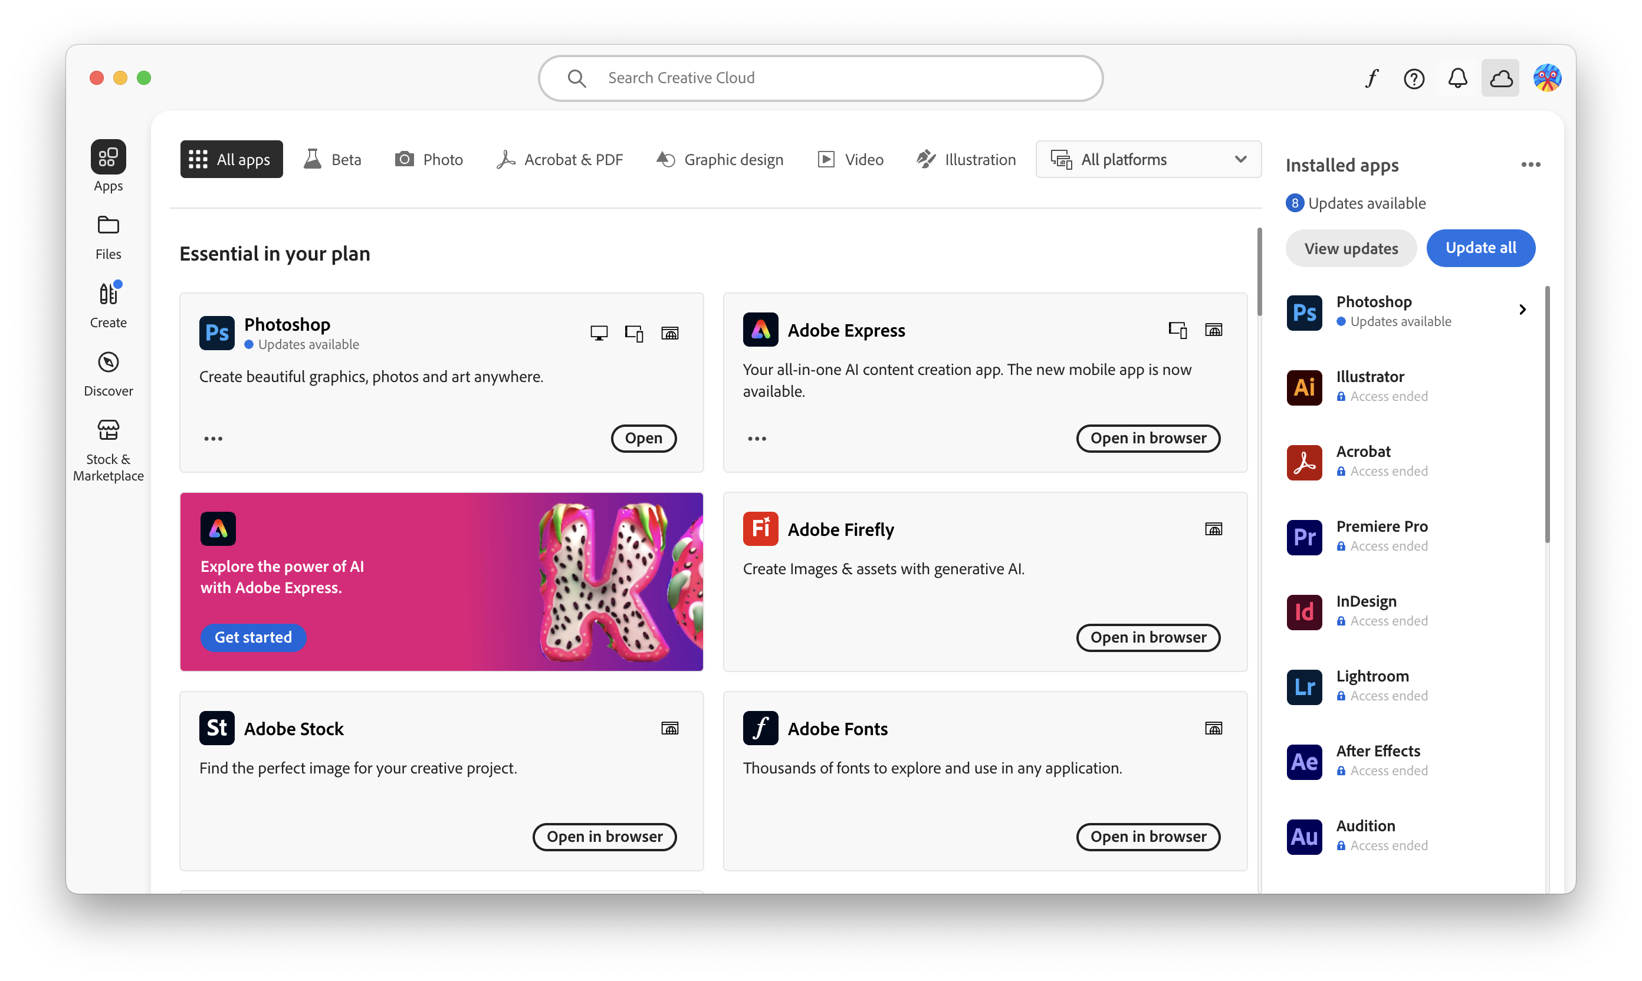The height and width of the screenshot is (981, 1642).
Task: Click the search magnifier icon
Action: pyautogui.click(x=577, y=78)
